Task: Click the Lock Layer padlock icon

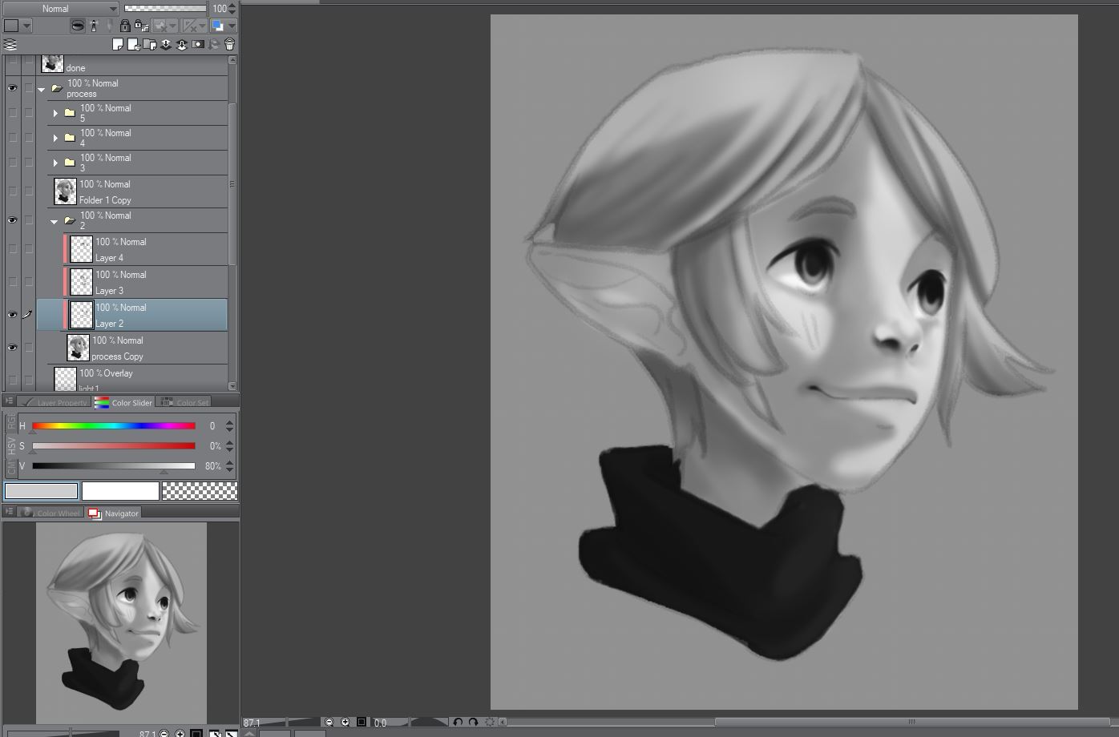Action: pos(125,26)
